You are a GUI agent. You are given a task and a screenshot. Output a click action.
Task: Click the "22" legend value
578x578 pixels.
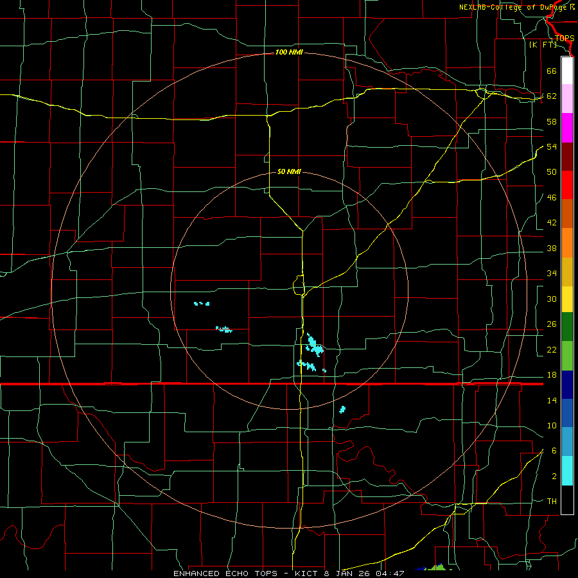[x=552, y=349]
